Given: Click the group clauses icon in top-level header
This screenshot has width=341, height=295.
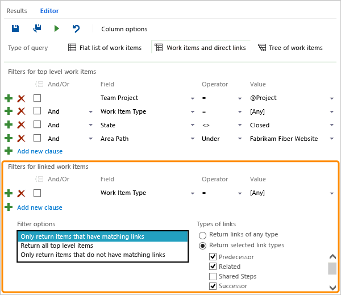Looking at the screenshot, I should [x=39, y=84].
